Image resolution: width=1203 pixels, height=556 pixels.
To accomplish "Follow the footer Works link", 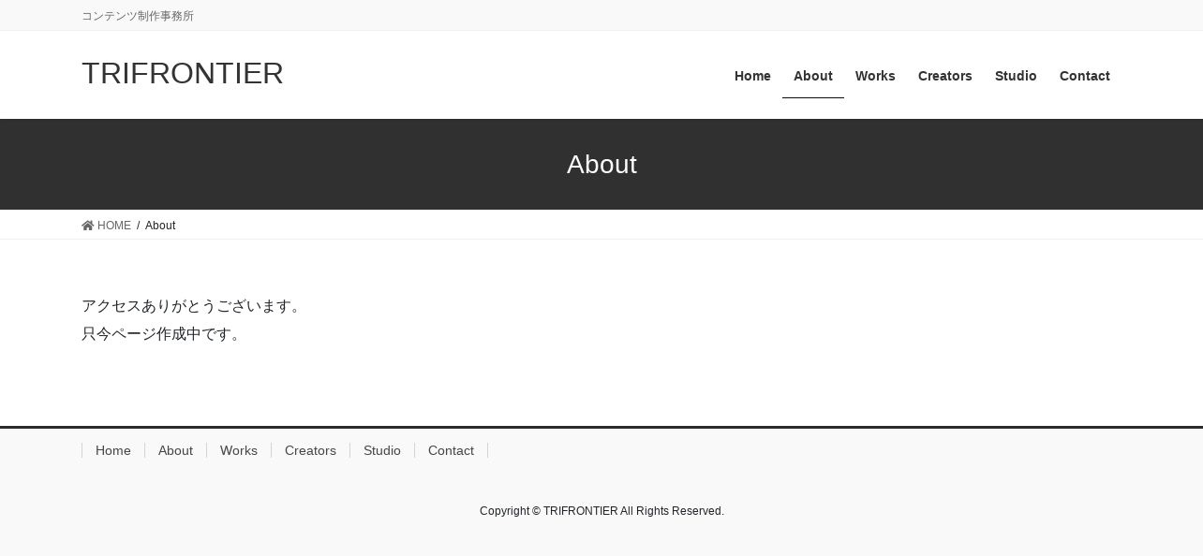I will click(239, 450).
